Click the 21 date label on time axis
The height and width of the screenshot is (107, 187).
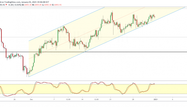(x=110, y=99)
